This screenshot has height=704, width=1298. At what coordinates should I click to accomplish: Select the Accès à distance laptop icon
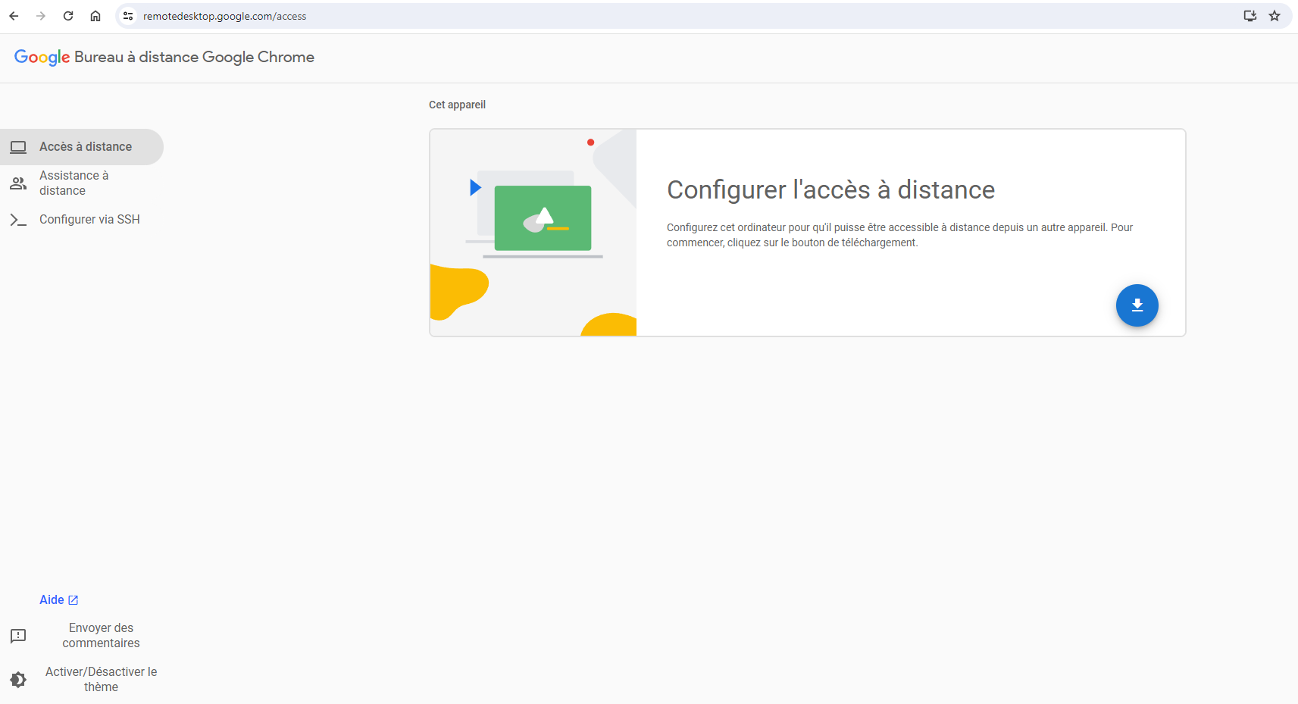coord(18,147)
